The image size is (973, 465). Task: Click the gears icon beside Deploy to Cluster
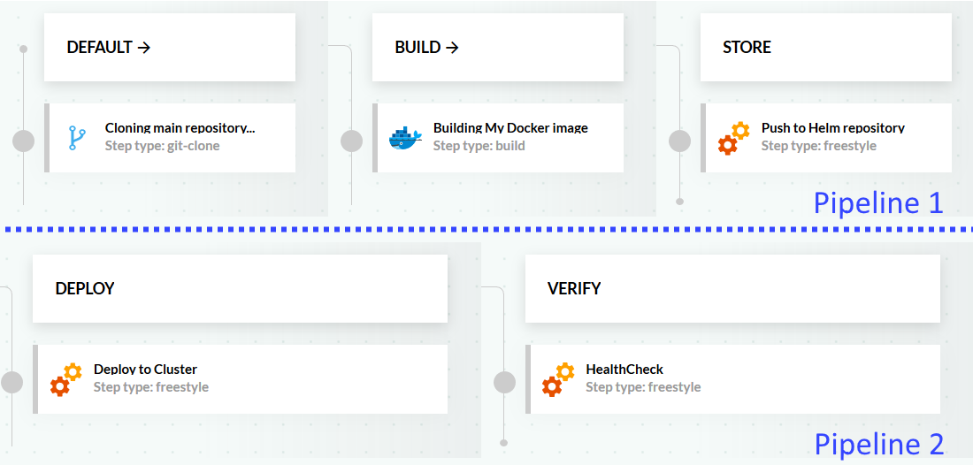point(65,380)
